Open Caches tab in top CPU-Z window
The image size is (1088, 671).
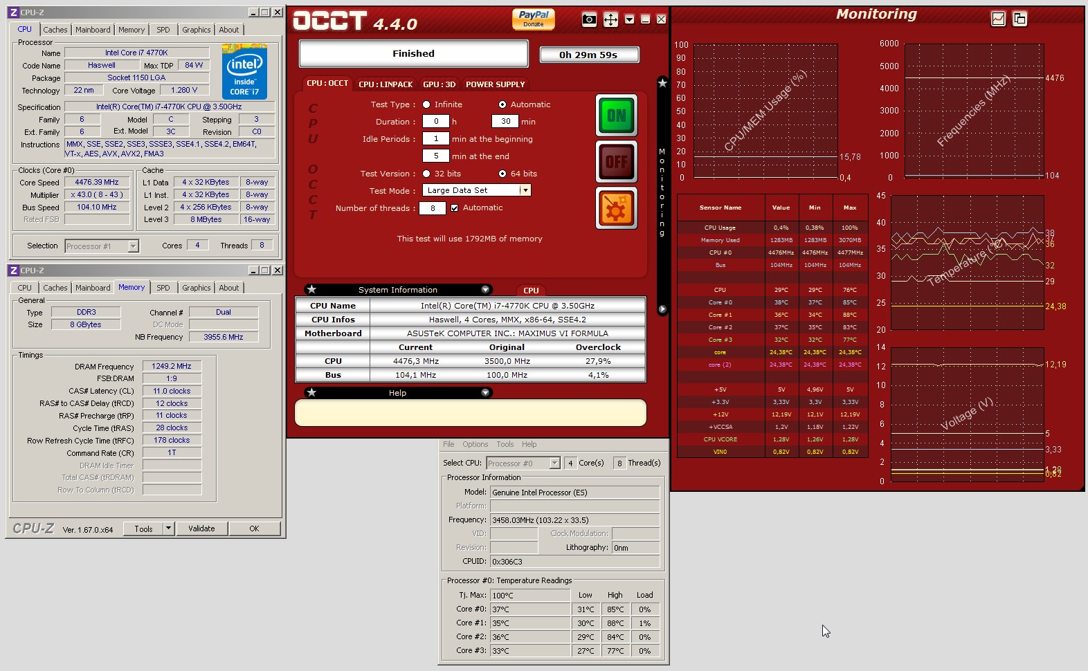pos(55,30)
